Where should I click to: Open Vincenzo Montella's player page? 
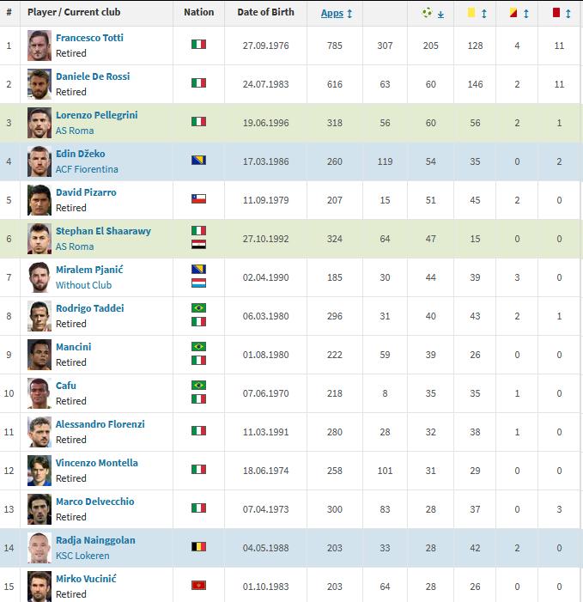pos(97,463)
